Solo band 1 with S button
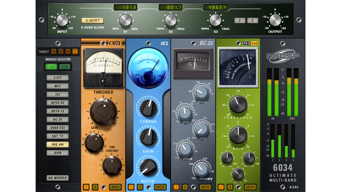This screenshot has height=192, width=341. (95, 187)
